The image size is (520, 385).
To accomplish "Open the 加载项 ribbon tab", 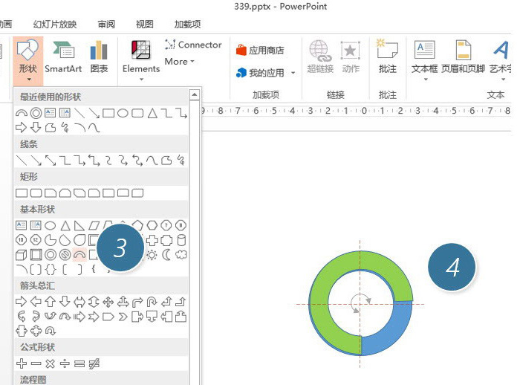I will [187, 25].
